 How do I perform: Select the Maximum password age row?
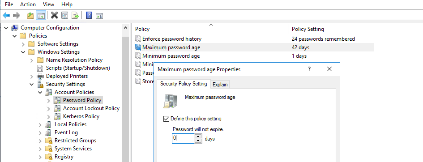(x=254, y=47)
